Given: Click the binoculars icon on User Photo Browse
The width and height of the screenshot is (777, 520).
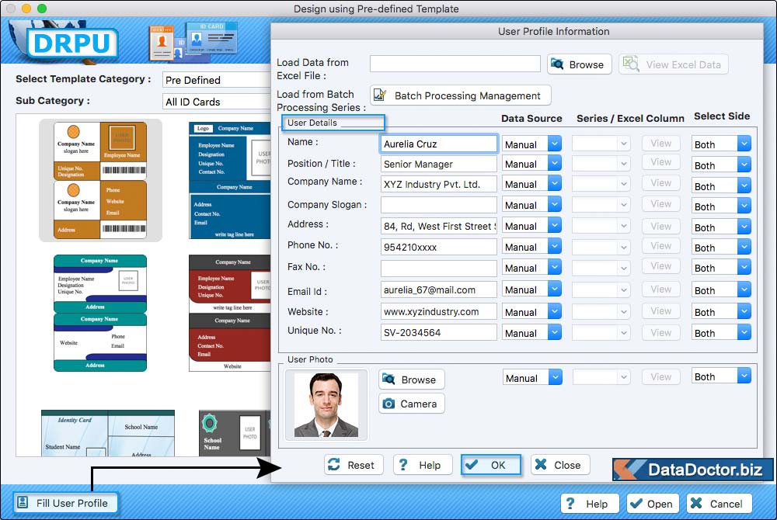Looking at the screenshot, I should 389,380.
